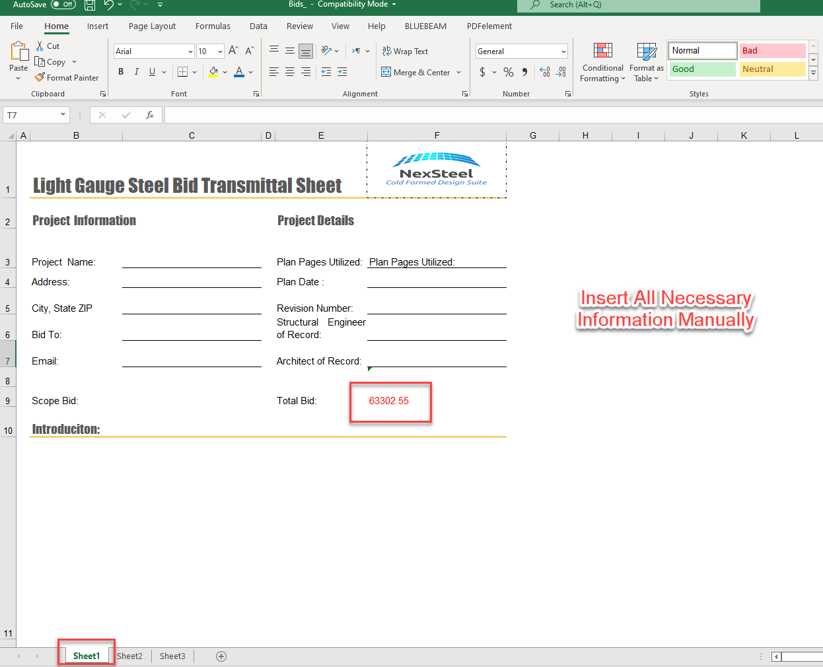Click the Format Painter brush icon
The height and width of the screenshot is (667, 823).
40,77
